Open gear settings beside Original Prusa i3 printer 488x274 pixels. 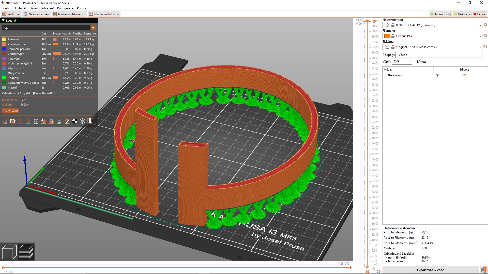click(x=485, y=47)
